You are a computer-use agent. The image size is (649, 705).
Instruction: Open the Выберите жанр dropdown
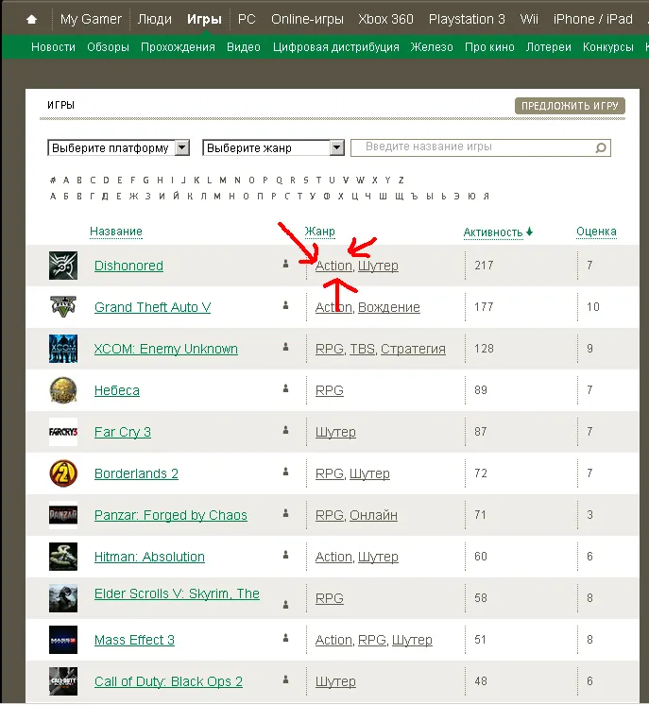(273, 147)
